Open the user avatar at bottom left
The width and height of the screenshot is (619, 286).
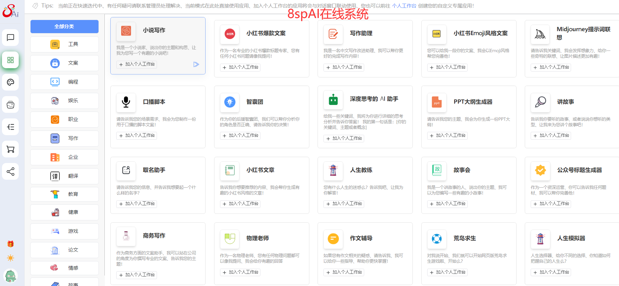(11, 276)
